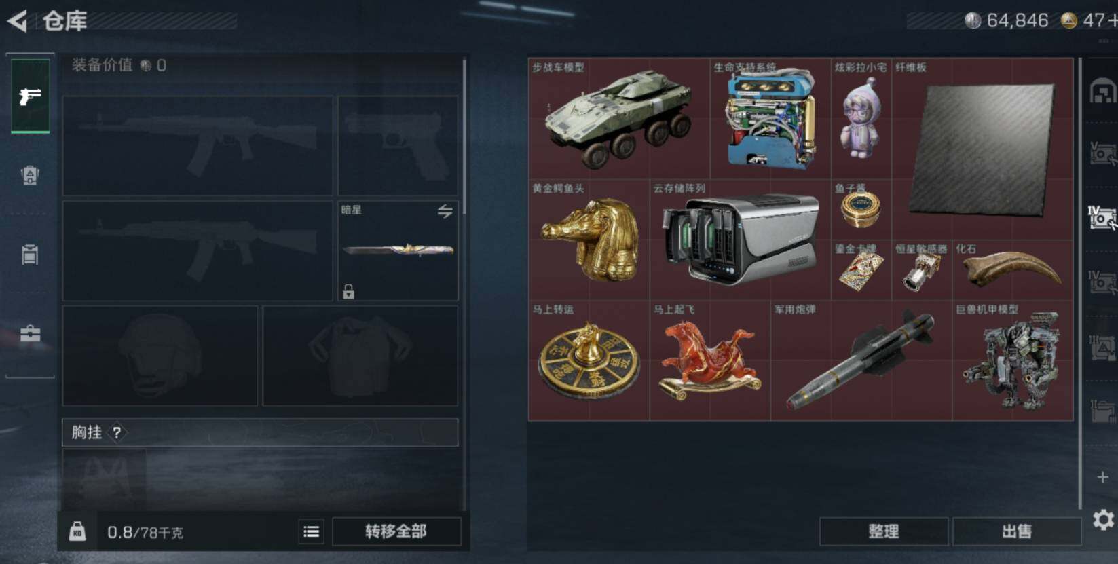Swap the 暗星 knife using arrows icon

pyautogui.click(x=445, y=211)
